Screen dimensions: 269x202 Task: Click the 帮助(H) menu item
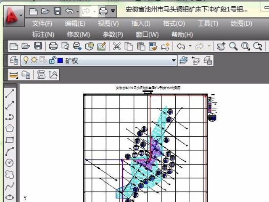182,35
